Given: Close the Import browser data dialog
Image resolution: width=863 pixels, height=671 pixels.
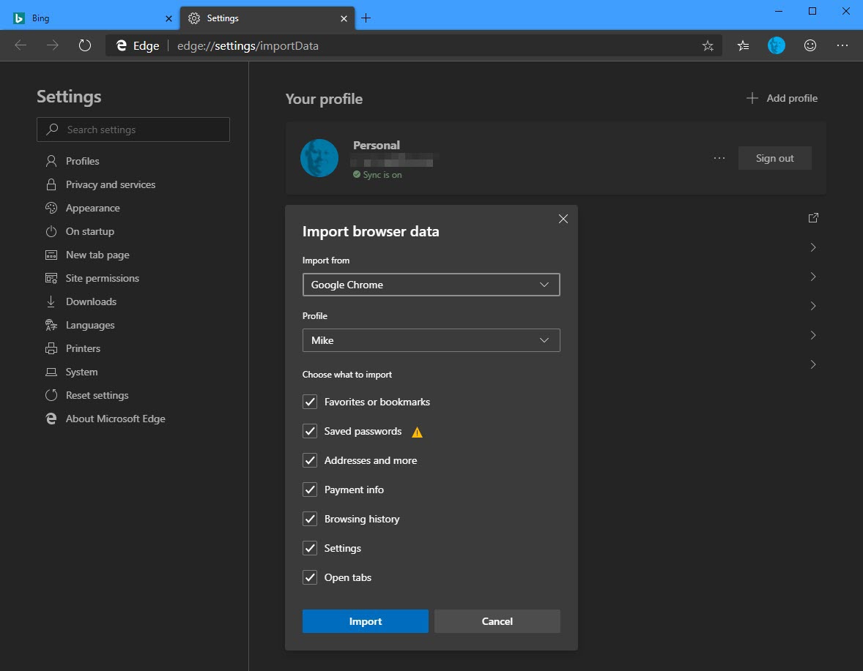Looking at the screenshot, I should point(563,219).
